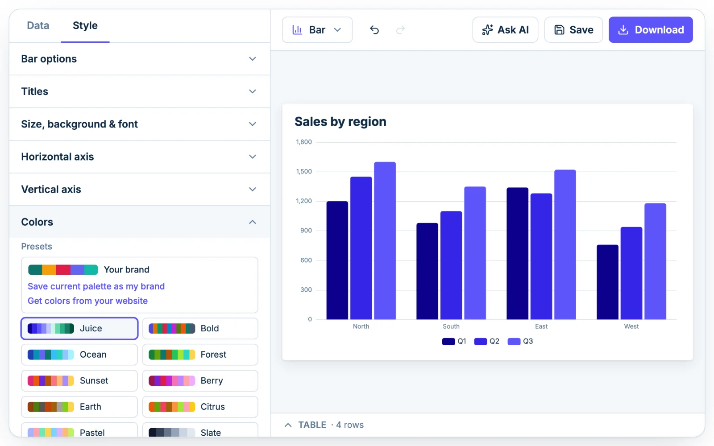Screen dimensions: 714x446
Task: Pick the Citrus color preset
Action: coord(200,407)
